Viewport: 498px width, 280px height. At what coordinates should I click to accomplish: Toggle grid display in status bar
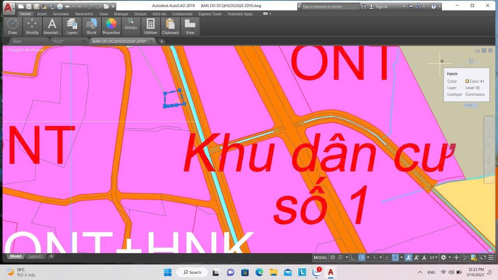click(333, 257)
